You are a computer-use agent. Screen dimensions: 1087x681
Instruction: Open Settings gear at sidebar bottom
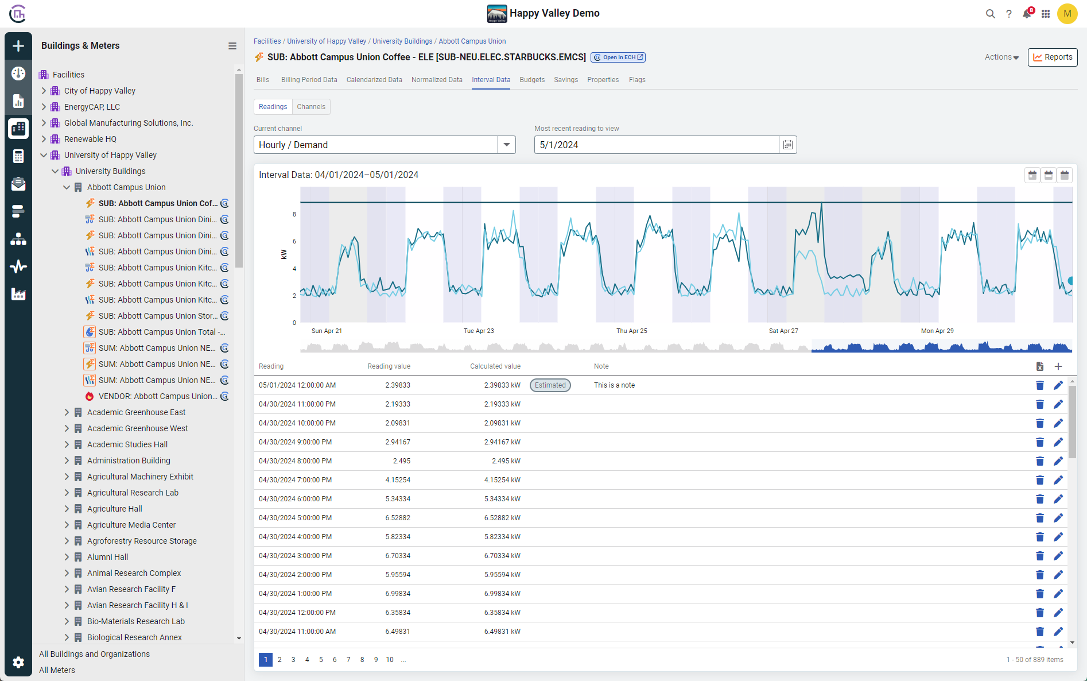pos(18,662)
